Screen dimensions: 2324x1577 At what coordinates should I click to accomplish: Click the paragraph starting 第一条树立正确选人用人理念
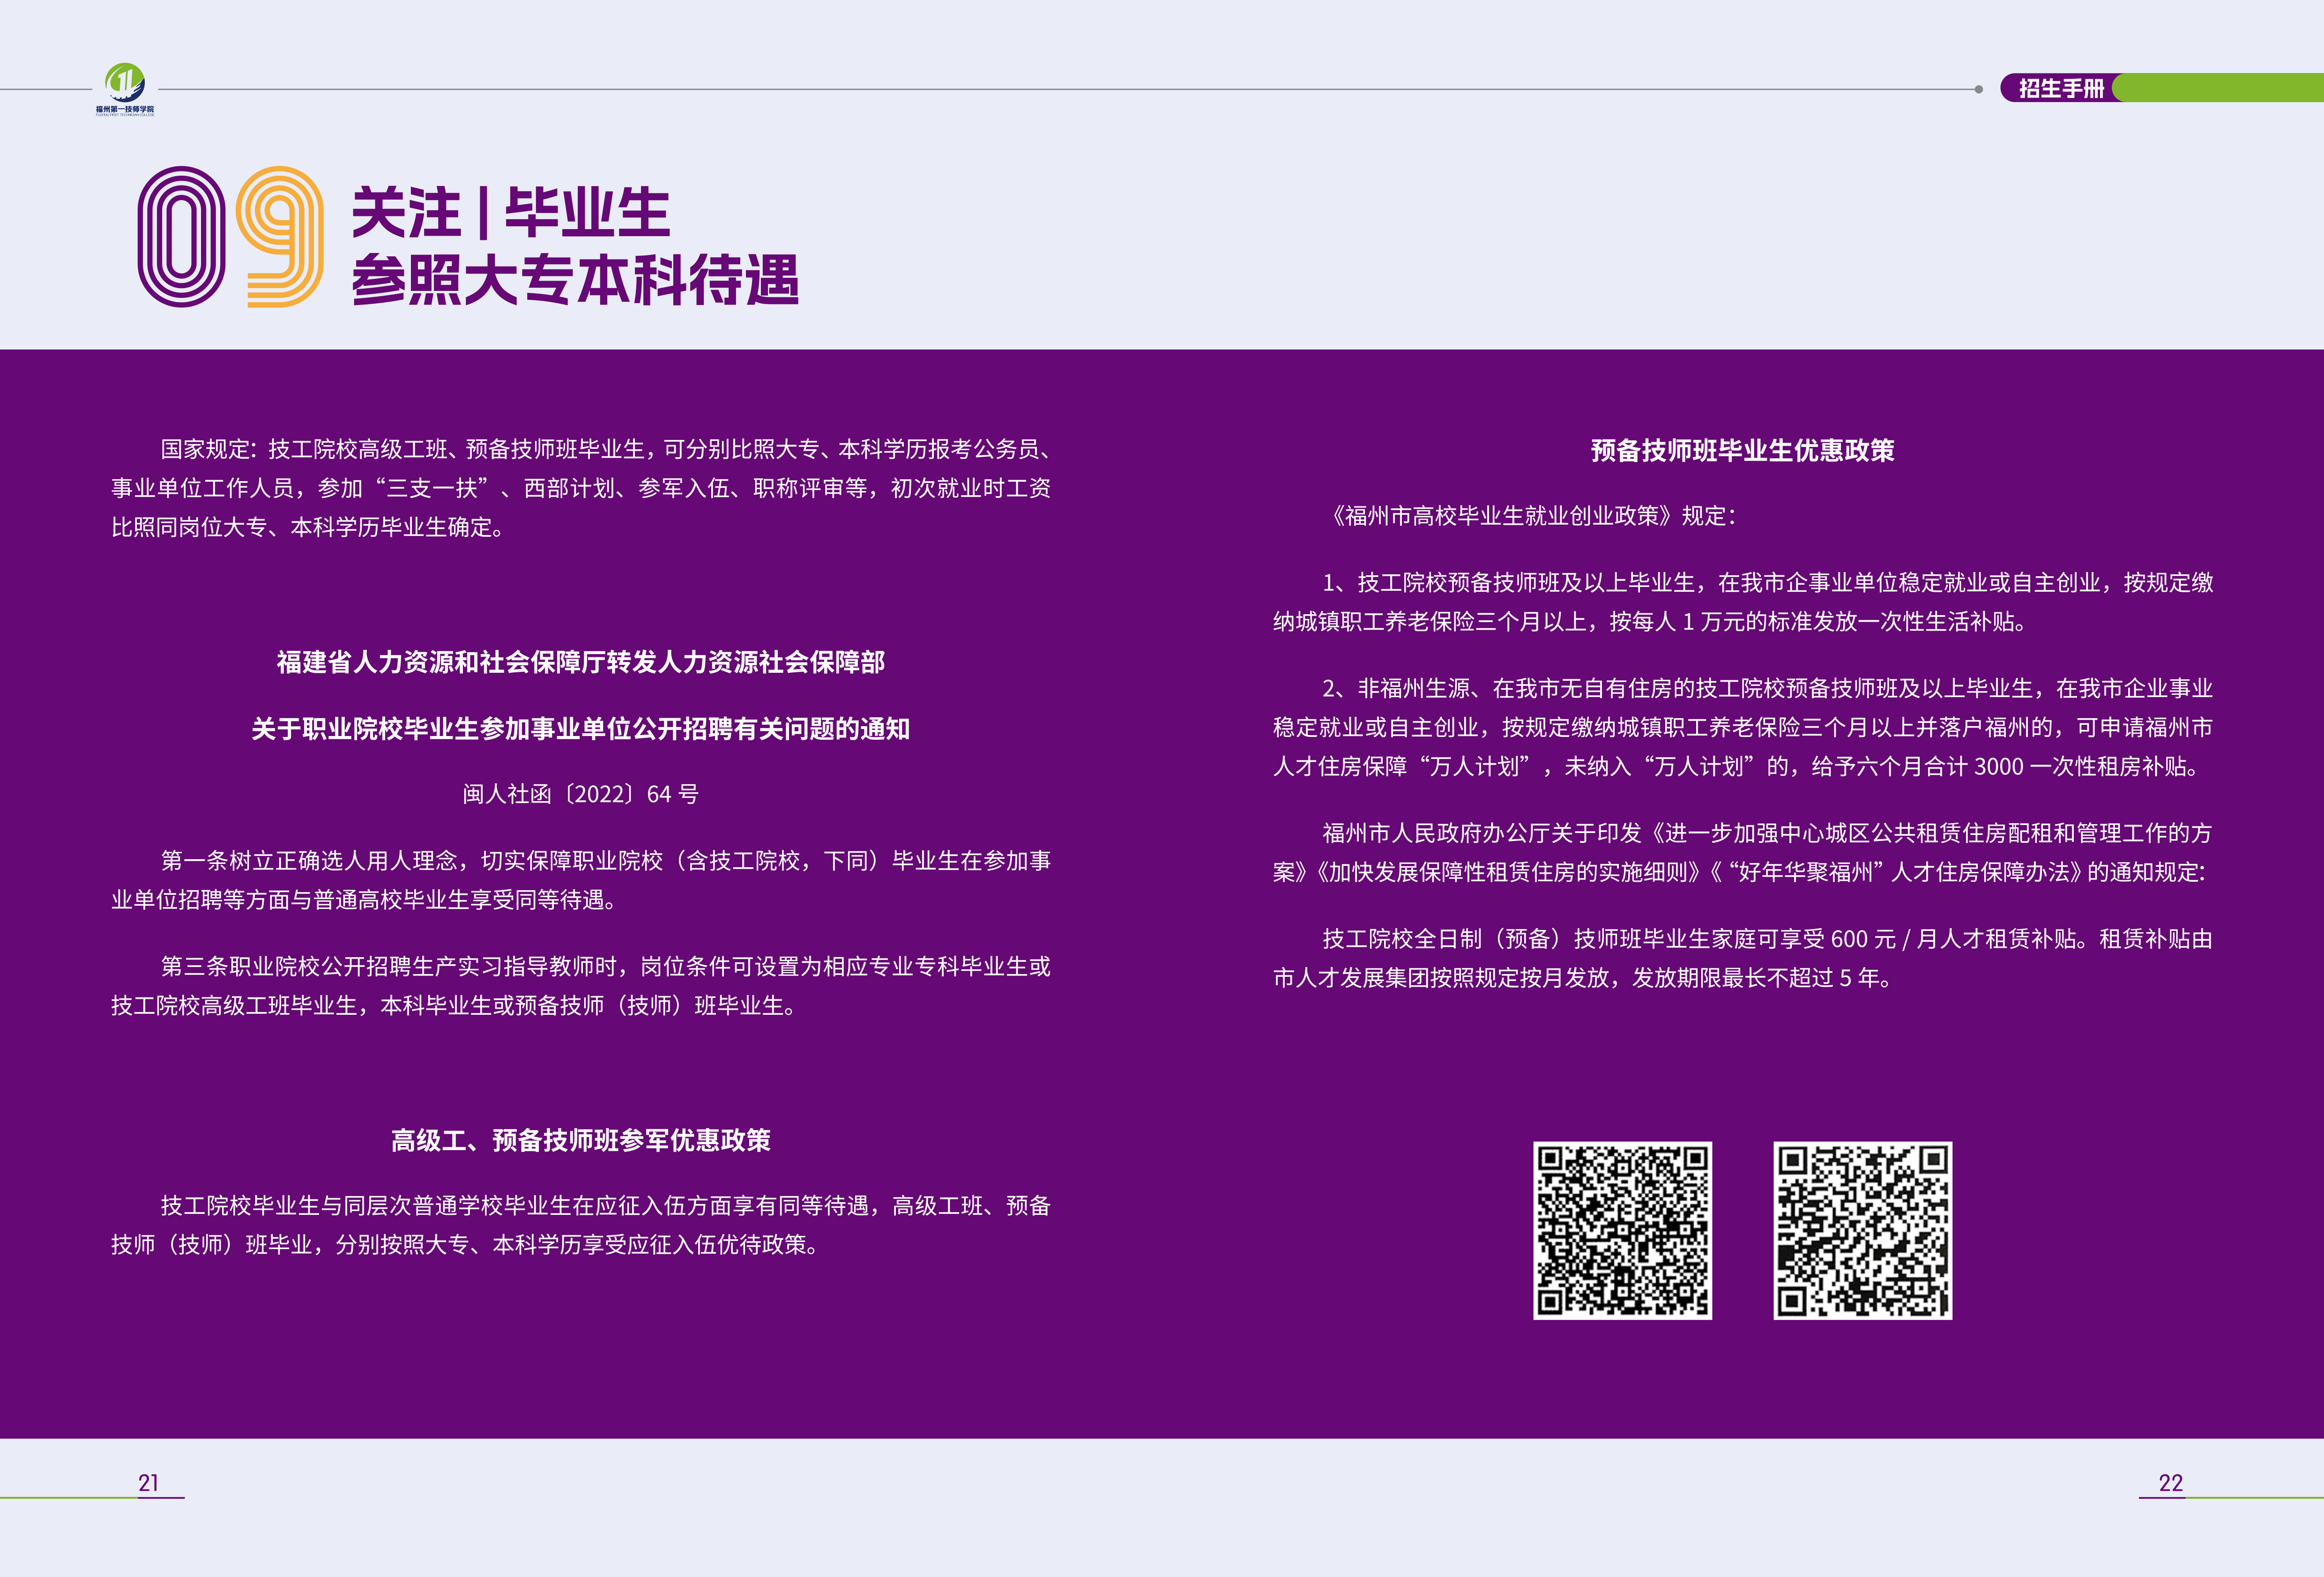click(x=581, y=880)
